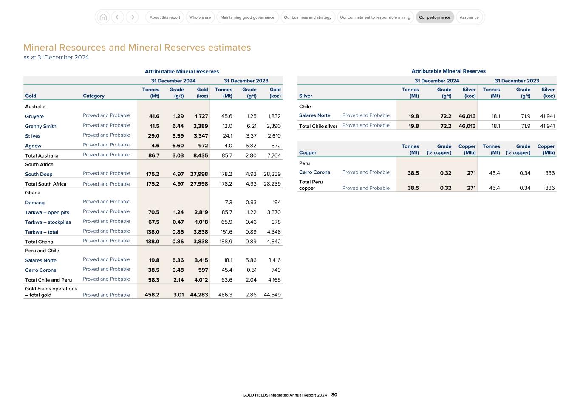Click the home icon in navigation bar
This screenshot has height=411, width=580.
102,17
